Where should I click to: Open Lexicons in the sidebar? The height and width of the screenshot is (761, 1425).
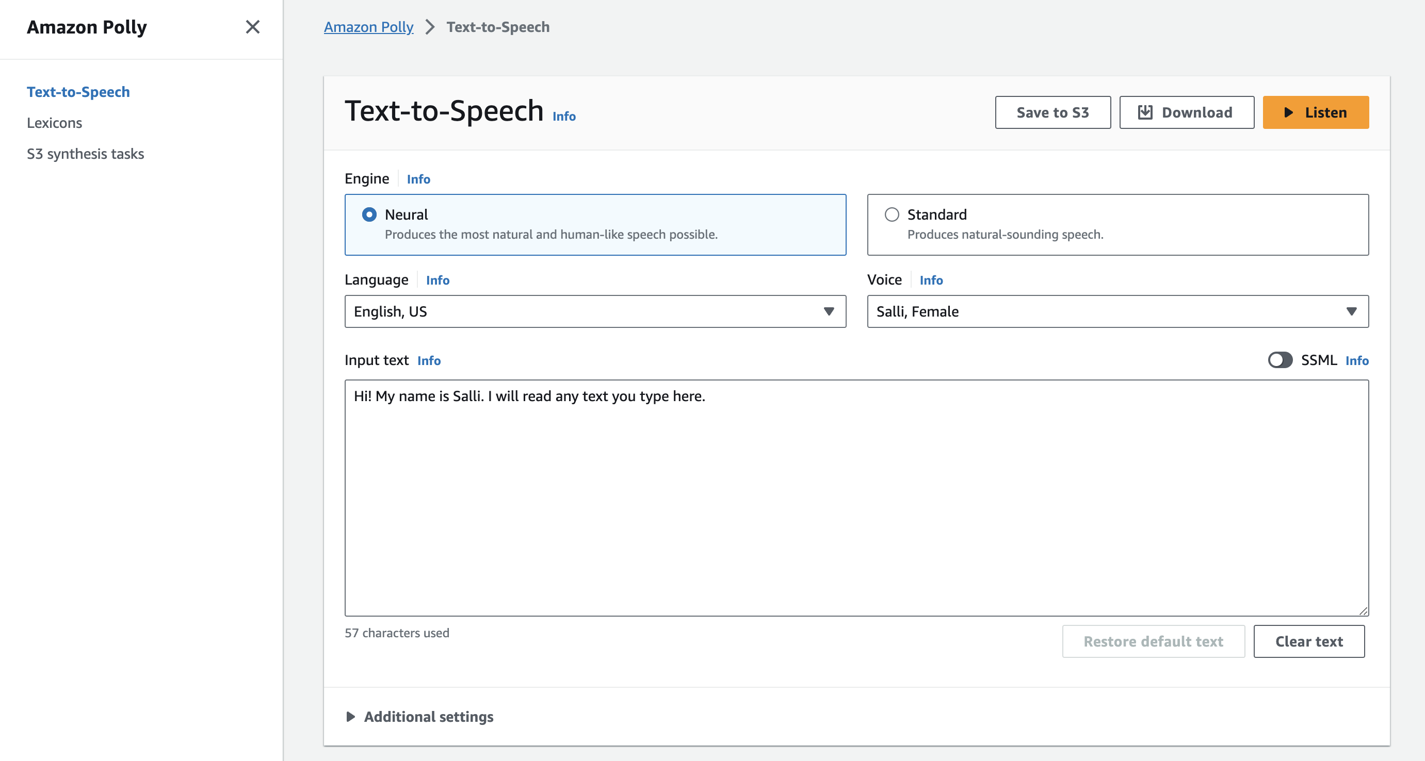coord(54,123)
